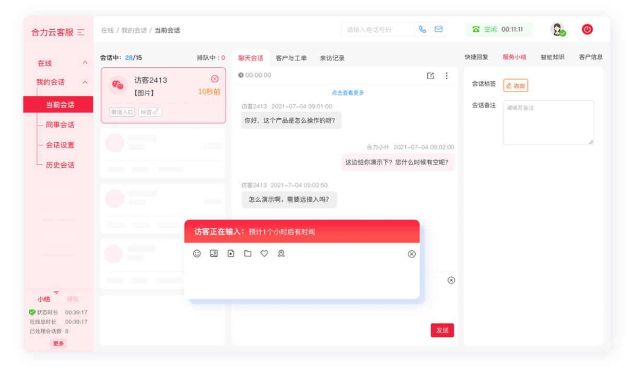Click message '你好，这个产品是怎么操作的呀？'
632x370 pixels.
291,120
